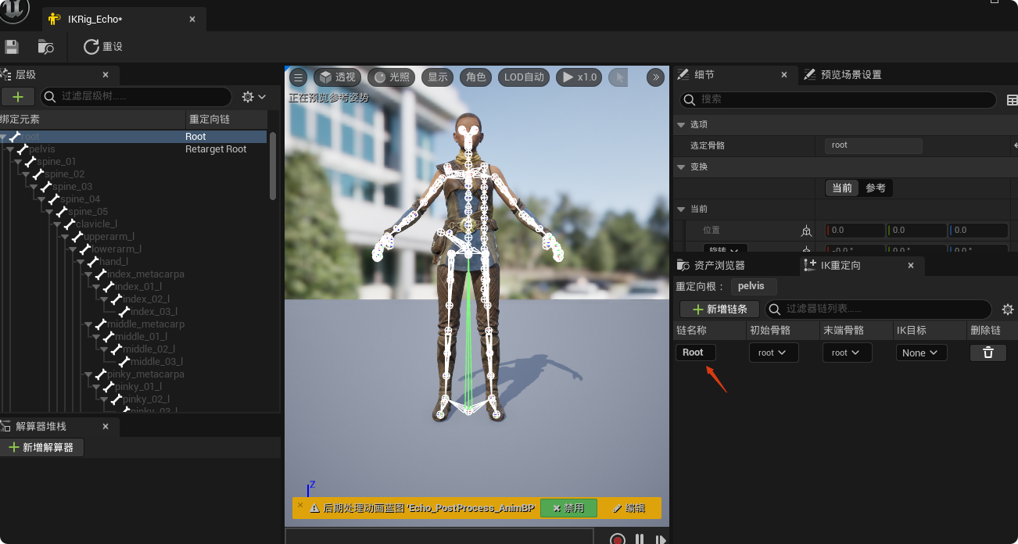Click the Retarget Root chain label
This screenshot has width=1018, height=544.
click(x=216, y=149)
